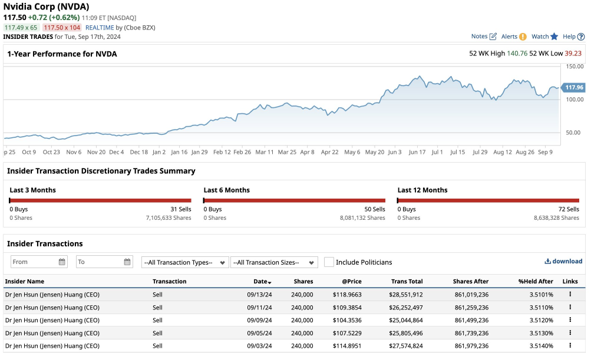Sort table by @Price column
This screenshot has height=353, width=591.
coord(352,281)
